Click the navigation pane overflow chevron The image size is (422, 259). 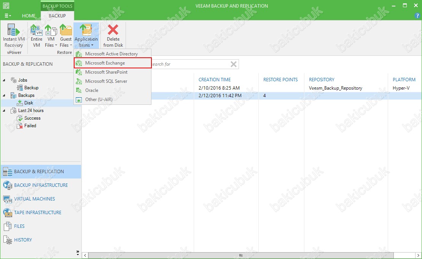[78, 253]
